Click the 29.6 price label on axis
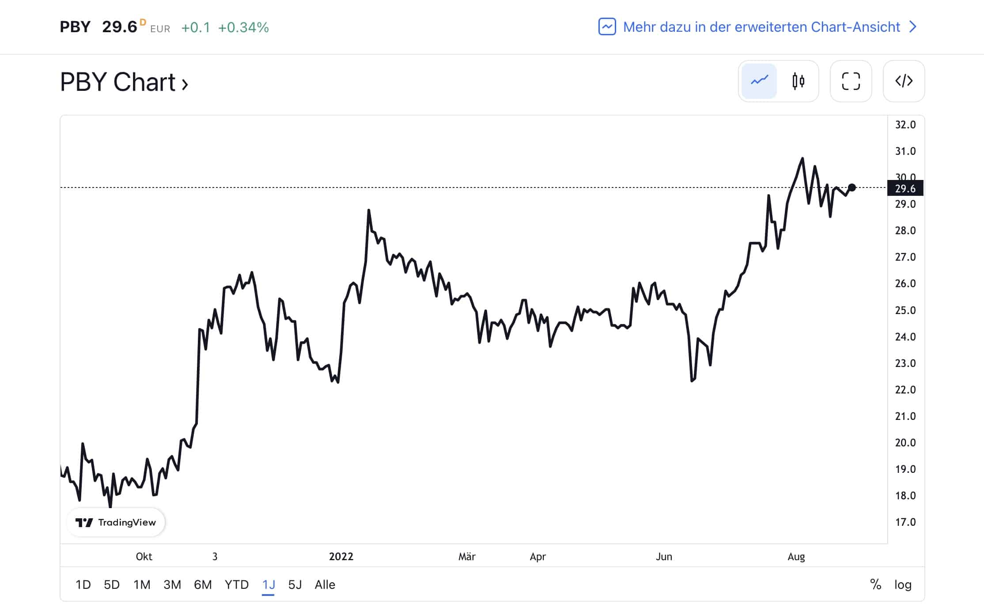 (905, 189)
